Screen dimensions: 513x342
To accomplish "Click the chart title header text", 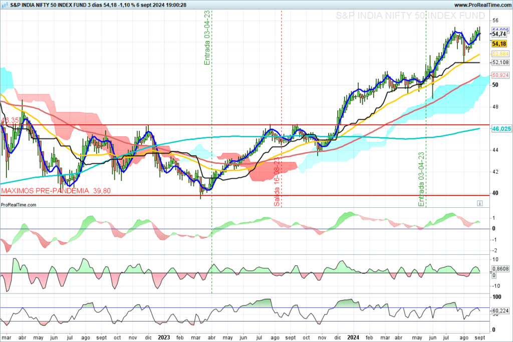I will click(x=98, y=5).
